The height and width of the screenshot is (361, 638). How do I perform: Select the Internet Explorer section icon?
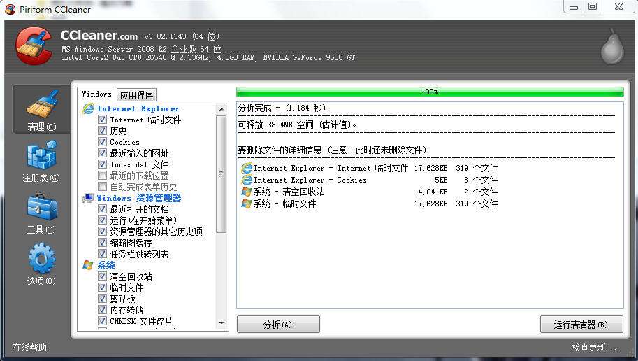click(88, 108)
